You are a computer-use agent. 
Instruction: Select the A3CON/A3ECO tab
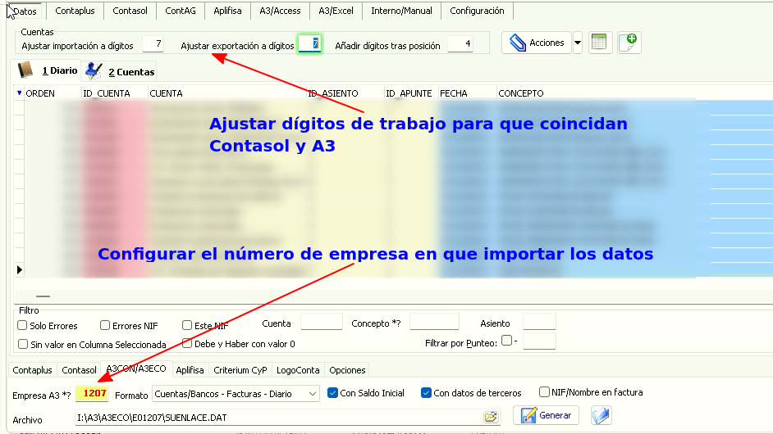pos(136,368)
